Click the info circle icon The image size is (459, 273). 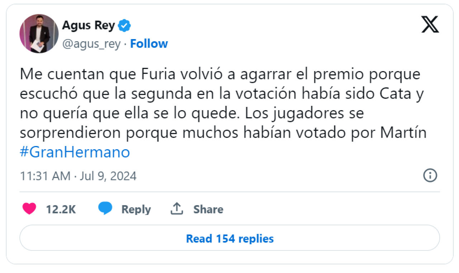430,176
